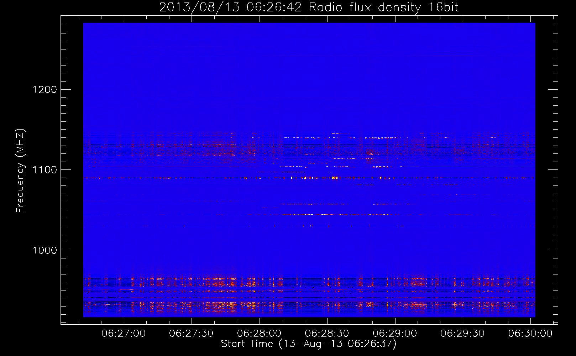Click the 06:30:00 time tick label
Image resolution: width=576 pixels, height=356 pixels.
[530, 334]
